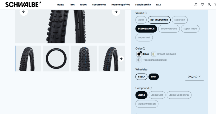The image size is (216, 114).
Task: Go to the SALE page
Action: coord(158,5)
